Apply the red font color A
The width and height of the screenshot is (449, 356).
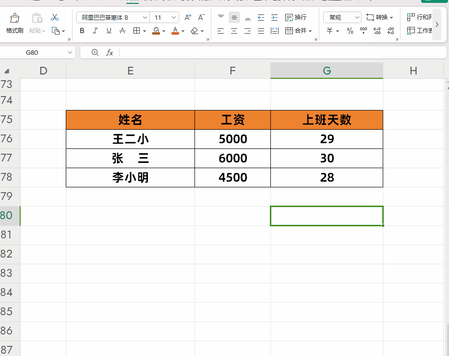[175, 31]
